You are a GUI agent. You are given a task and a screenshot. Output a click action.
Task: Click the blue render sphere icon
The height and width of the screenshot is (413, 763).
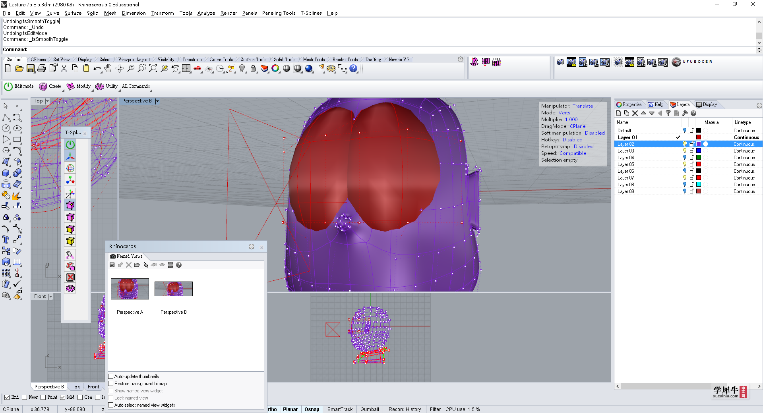click(x=309, y=69)
